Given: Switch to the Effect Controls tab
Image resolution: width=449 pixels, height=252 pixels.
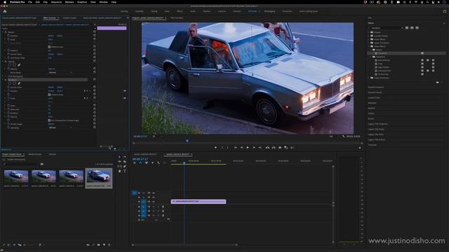Looking at the screenshot, I should point(50,18).
